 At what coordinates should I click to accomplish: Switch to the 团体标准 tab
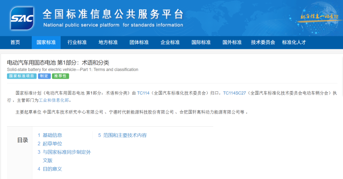click(x=139, y=42)
